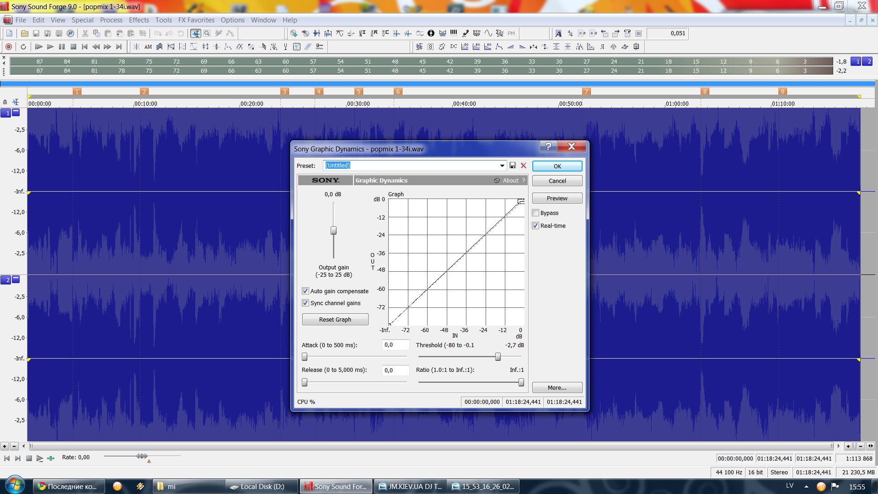Disable Auto gain compensate
Viewport: 878px width, 494px height.
pos(305,291)
